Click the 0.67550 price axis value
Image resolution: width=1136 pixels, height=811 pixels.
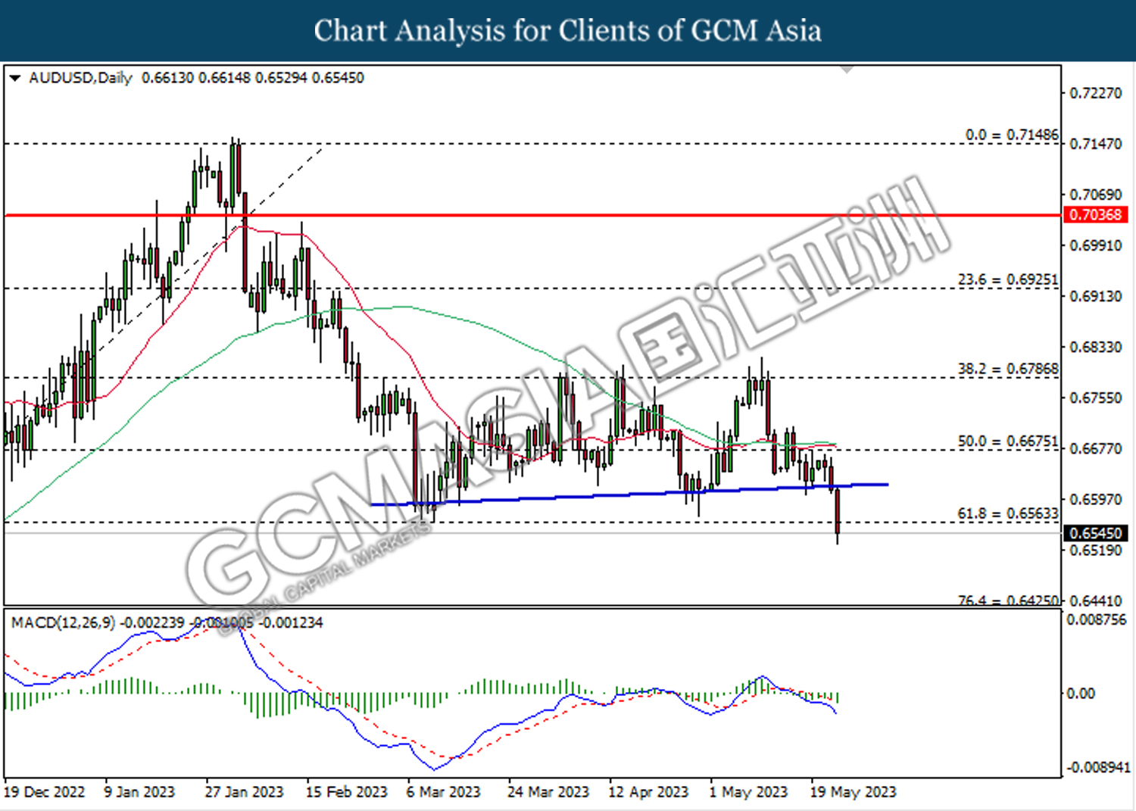(1095, 398)
